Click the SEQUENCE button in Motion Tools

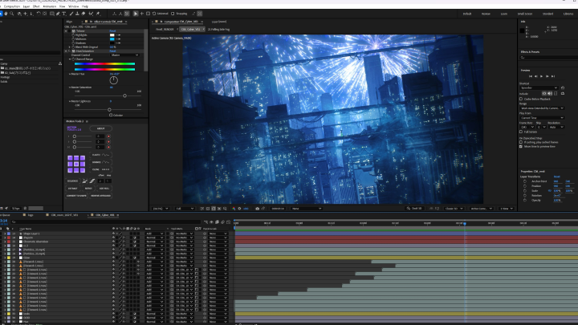(x=72, y=181)
